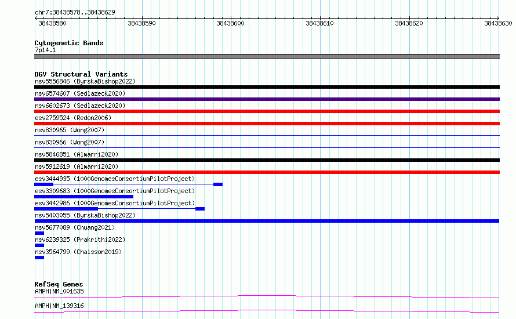This screenshot has width=516, height=319.
Task: Select the RefSeq Genes track title
Action: coord(59,284)
